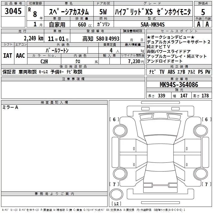Click デュアルカメラブレーキサポート２ line
The image size is (213, 213).
178,42
